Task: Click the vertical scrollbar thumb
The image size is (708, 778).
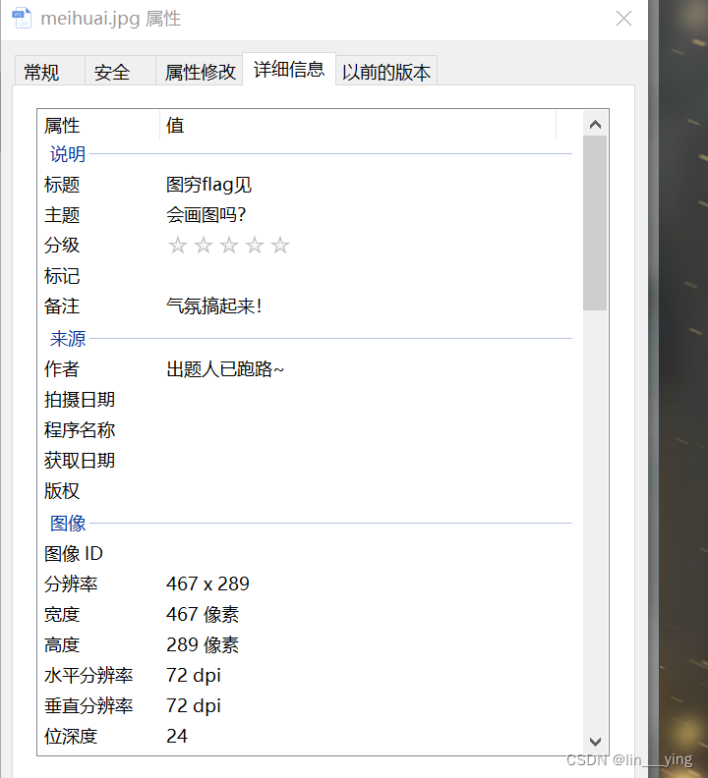Action: [x=595, y=223]
